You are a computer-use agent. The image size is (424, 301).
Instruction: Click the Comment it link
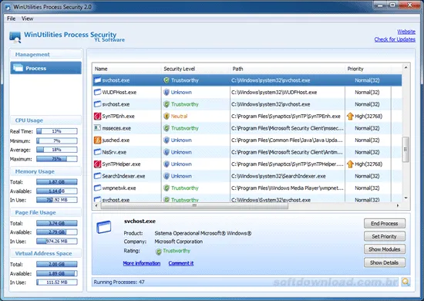click(181, 263)
